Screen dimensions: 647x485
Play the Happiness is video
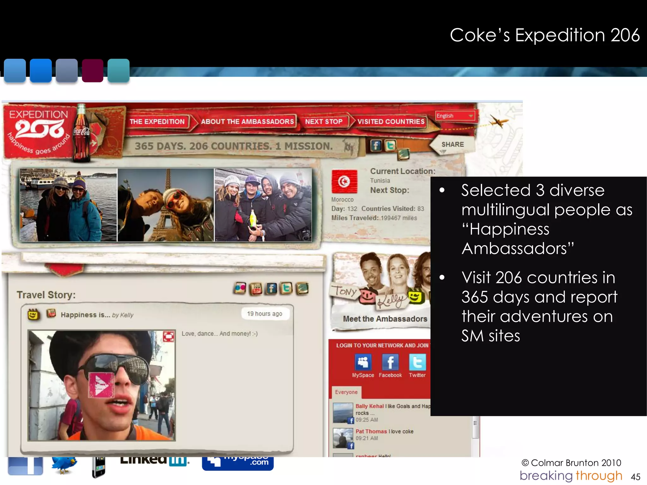click(101, 385)
